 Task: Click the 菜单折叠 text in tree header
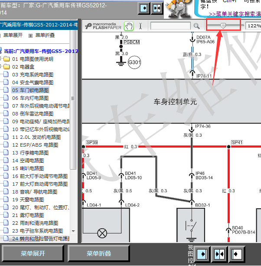pyautogui.click(x=45, y=35)
